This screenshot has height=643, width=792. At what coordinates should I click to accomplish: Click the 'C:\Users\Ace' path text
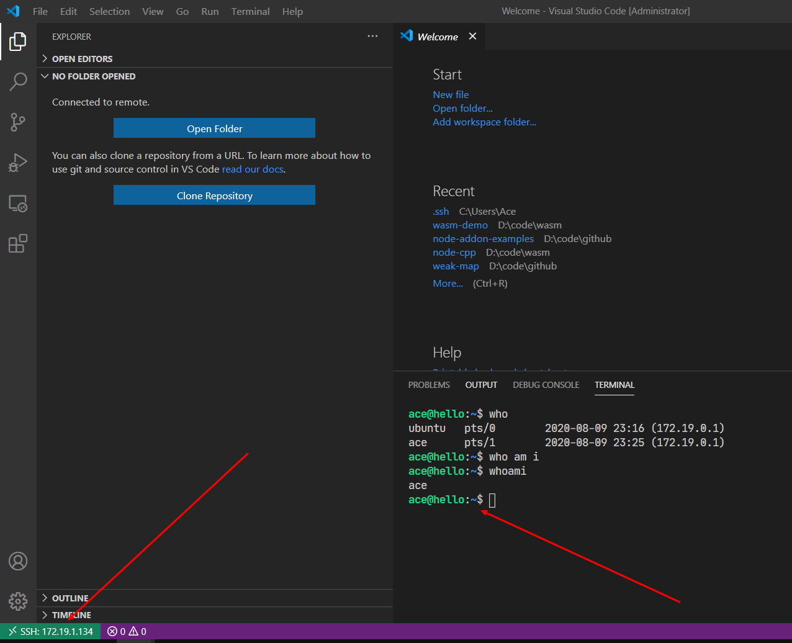click(x=487, y=211)
